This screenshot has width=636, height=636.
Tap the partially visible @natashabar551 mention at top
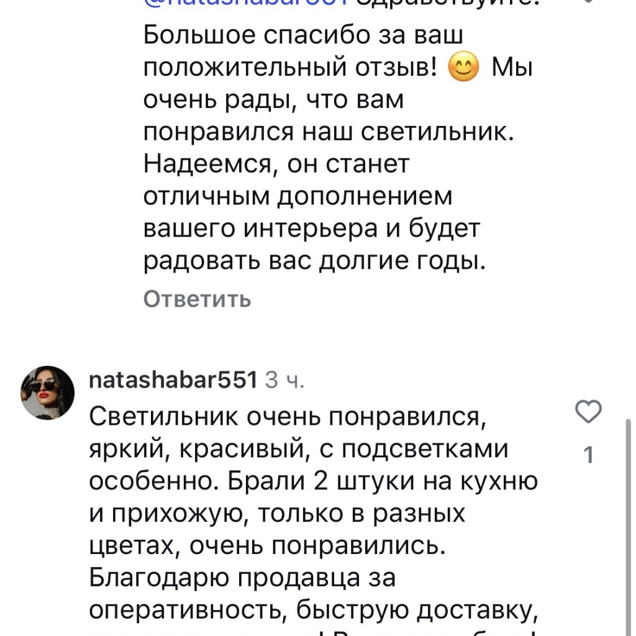pyautogui.click(x=248, y=5)
